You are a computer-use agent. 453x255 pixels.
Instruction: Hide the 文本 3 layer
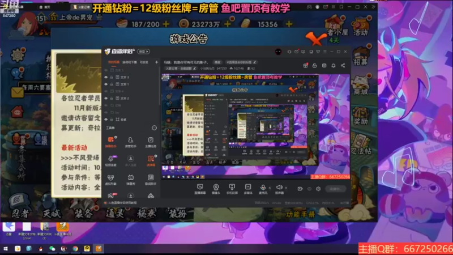tap(106, 77)
